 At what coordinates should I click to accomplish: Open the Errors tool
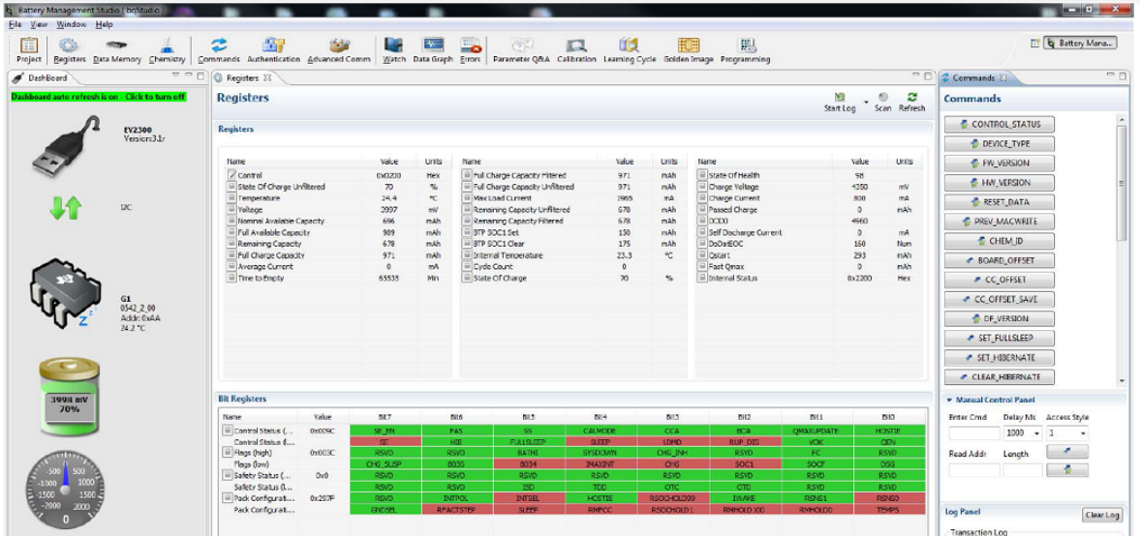coord(471,50)
